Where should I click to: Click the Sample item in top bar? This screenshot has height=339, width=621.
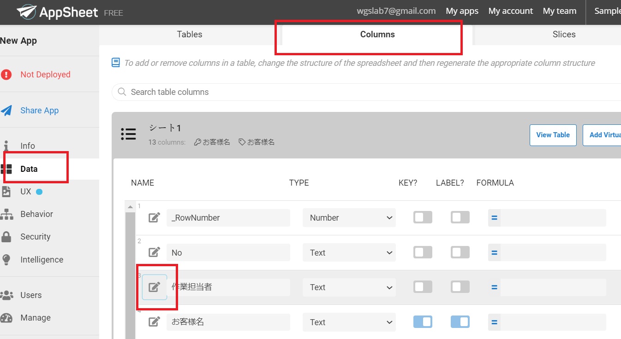pos(607,11)
